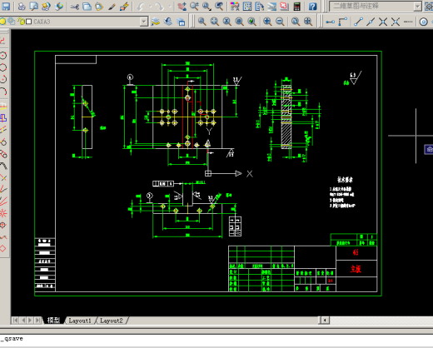Viewport: 433px width, 348px height.
Task: Click the command line showing _qsave
Action: click(216, 339)
